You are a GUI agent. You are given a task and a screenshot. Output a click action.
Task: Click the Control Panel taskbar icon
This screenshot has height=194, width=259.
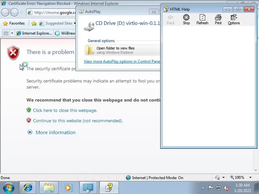coord(88,188)
